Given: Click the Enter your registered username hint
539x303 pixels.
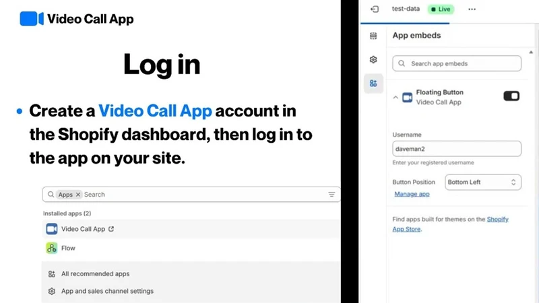Looking at the screenshot, I should (x=433, y=162).
